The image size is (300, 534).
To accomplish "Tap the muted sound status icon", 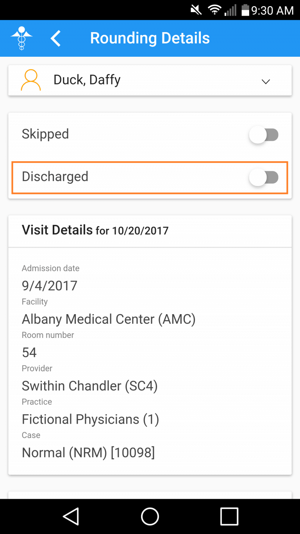I will coord(196,10).
